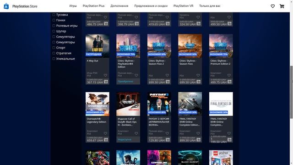Image resolution: width=293 pixels, height=165 pixels.
Task: Open Предложения и скидки menu
Action: [x=151, y=6]
